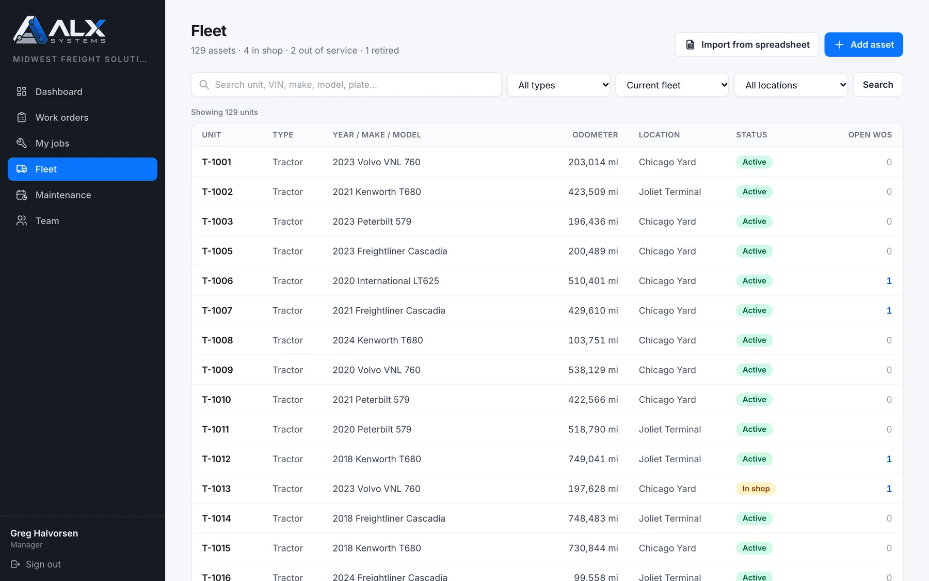
Task: Click the spreadsheet file icon on Import button
Action: pyautogui.click(x=690, y=45)
